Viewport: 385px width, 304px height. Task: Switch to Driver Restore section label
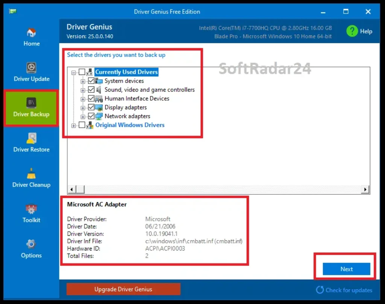coord(32,149)
